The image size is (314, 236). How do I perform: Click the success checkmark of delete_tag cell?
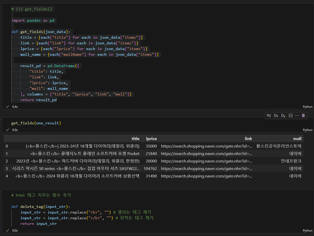(7, 230)
